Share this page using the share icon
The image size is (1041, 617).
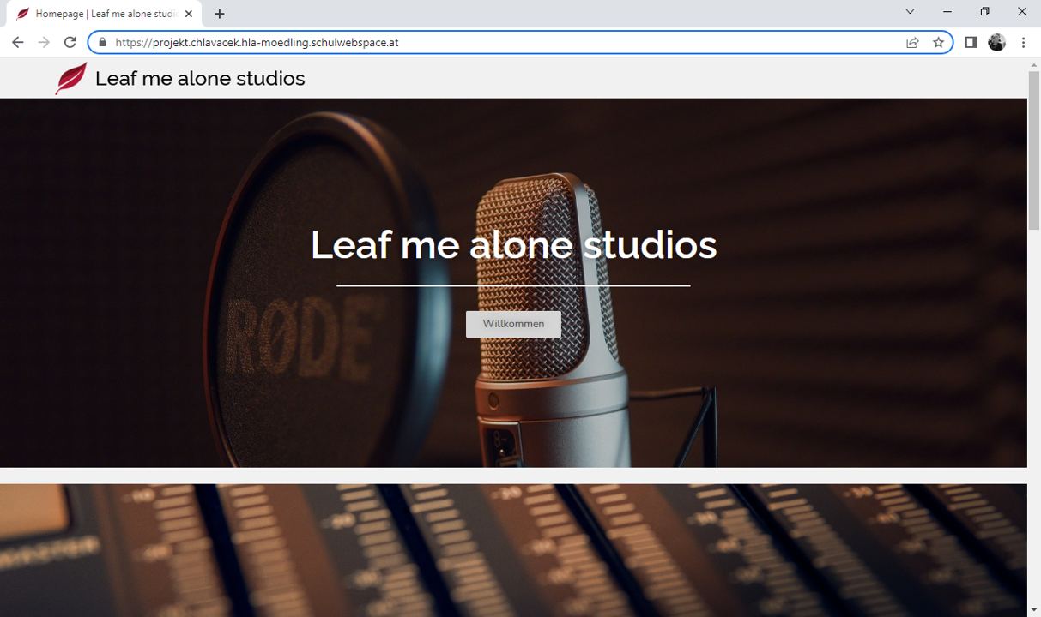point(912,42)
